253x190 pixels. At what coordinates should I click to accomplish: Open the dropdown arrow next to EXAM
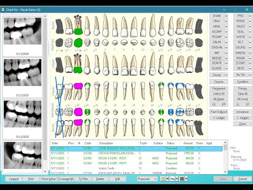click(226, 16)
